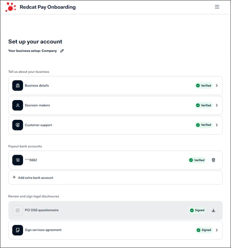Open Sign services agreement chevron
The image size is (231, 248).
[x=217, y=230]
